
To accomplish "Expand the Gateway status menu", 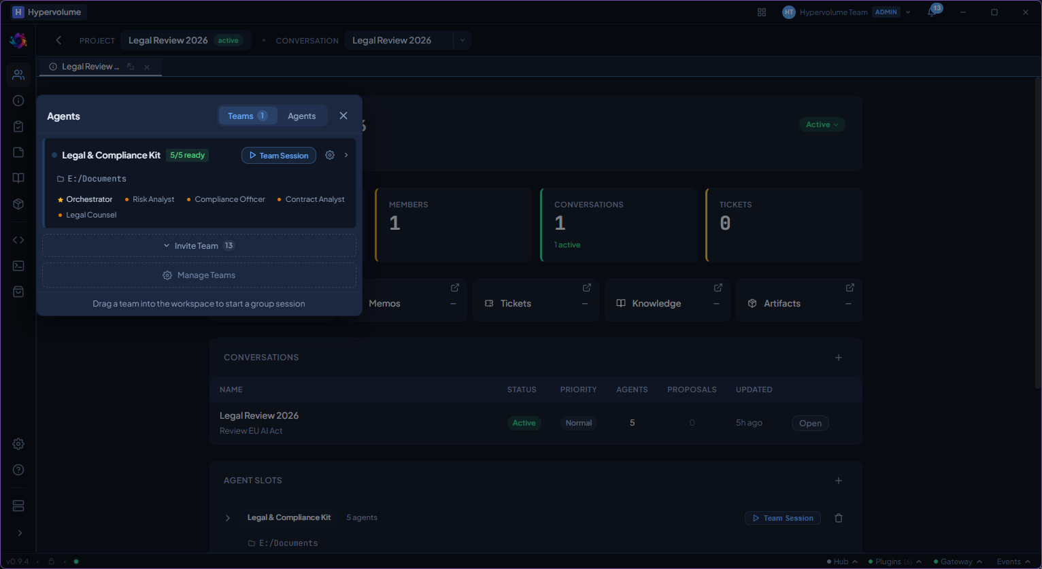I will click(x=958, y=562).
